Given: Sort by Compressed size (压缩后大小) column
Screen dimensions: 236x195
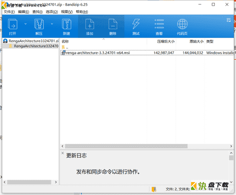Looking at the screenshot, I should [x=161, y=41].
